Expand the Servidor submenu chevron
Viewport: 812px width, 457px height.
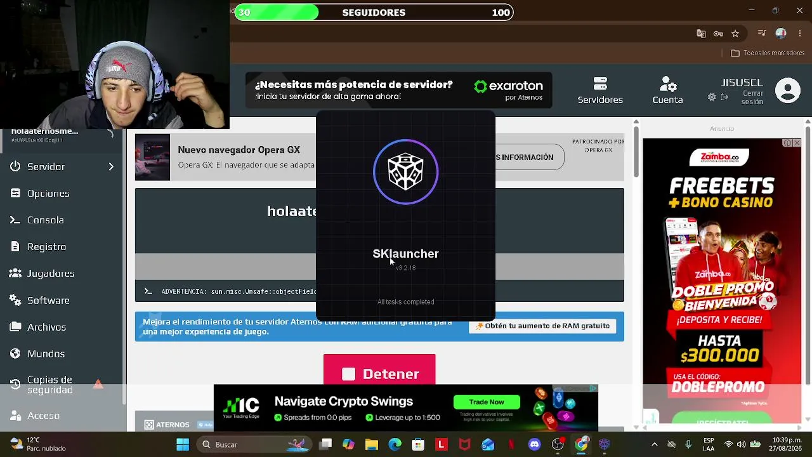(x=111, y=166)
